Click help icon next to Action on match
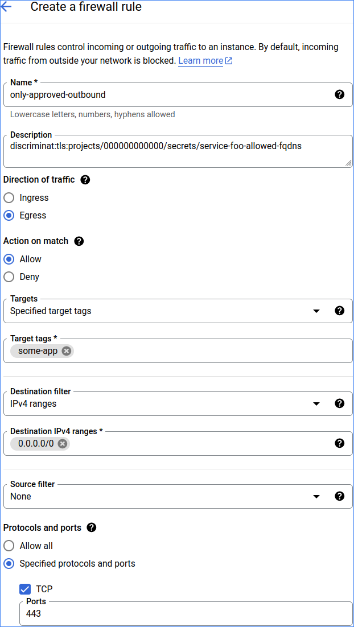The width and height of the screenshot is (354, 627). click(79, 241)
